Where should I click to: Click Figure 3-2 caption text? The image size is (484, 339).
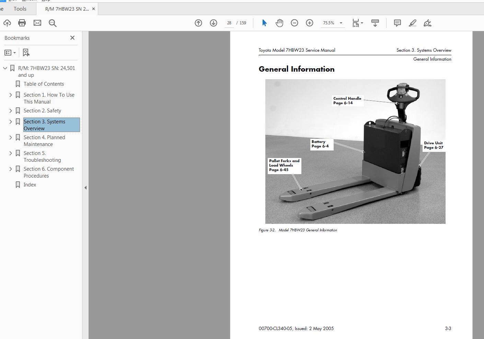click(x=298, y=230)
